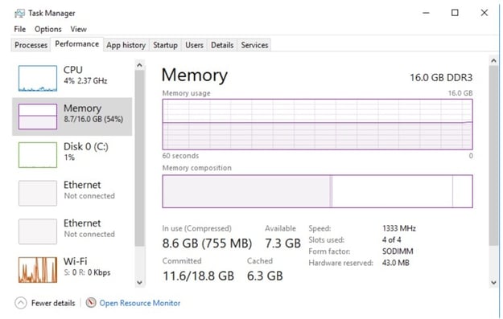The height and width of the screenshot is (319, 503).
Task: Select the Wi-Fi activity graph thumbnail
Action: tap(38, 270)
